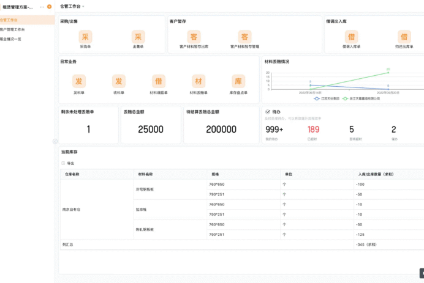The height and width of the screenshot is (283, 424).
Task: Click the 2022年09月14日 chart axis label
Action: [310, 93]
